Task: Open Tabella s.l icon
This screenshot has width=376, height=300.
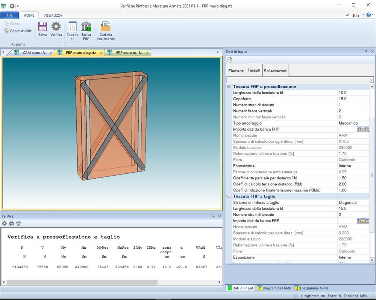Action: pyautogui.click(x=73, y=26)
